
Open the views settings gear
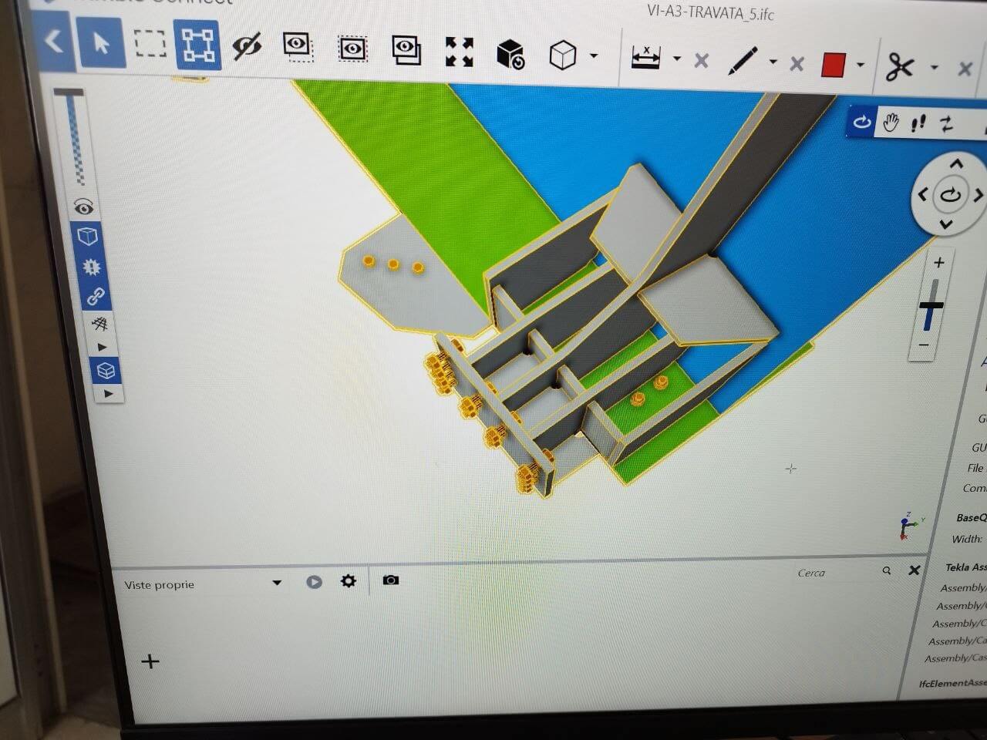[349, 580]
